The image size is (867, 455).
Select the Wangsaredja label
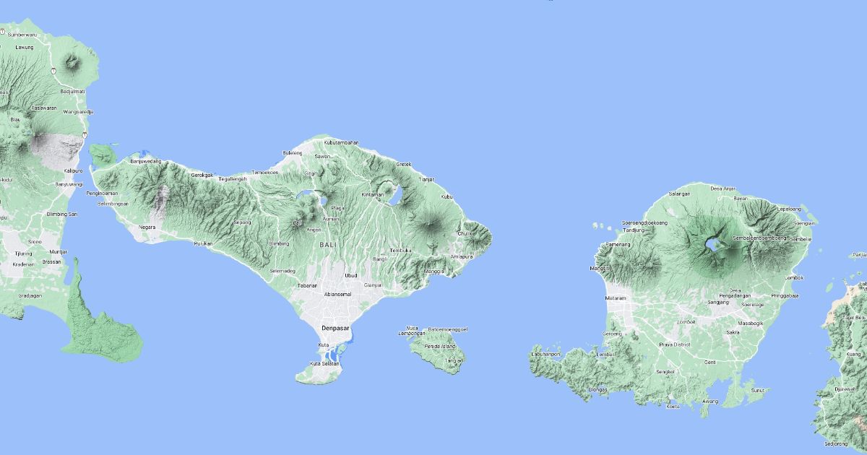79,112
